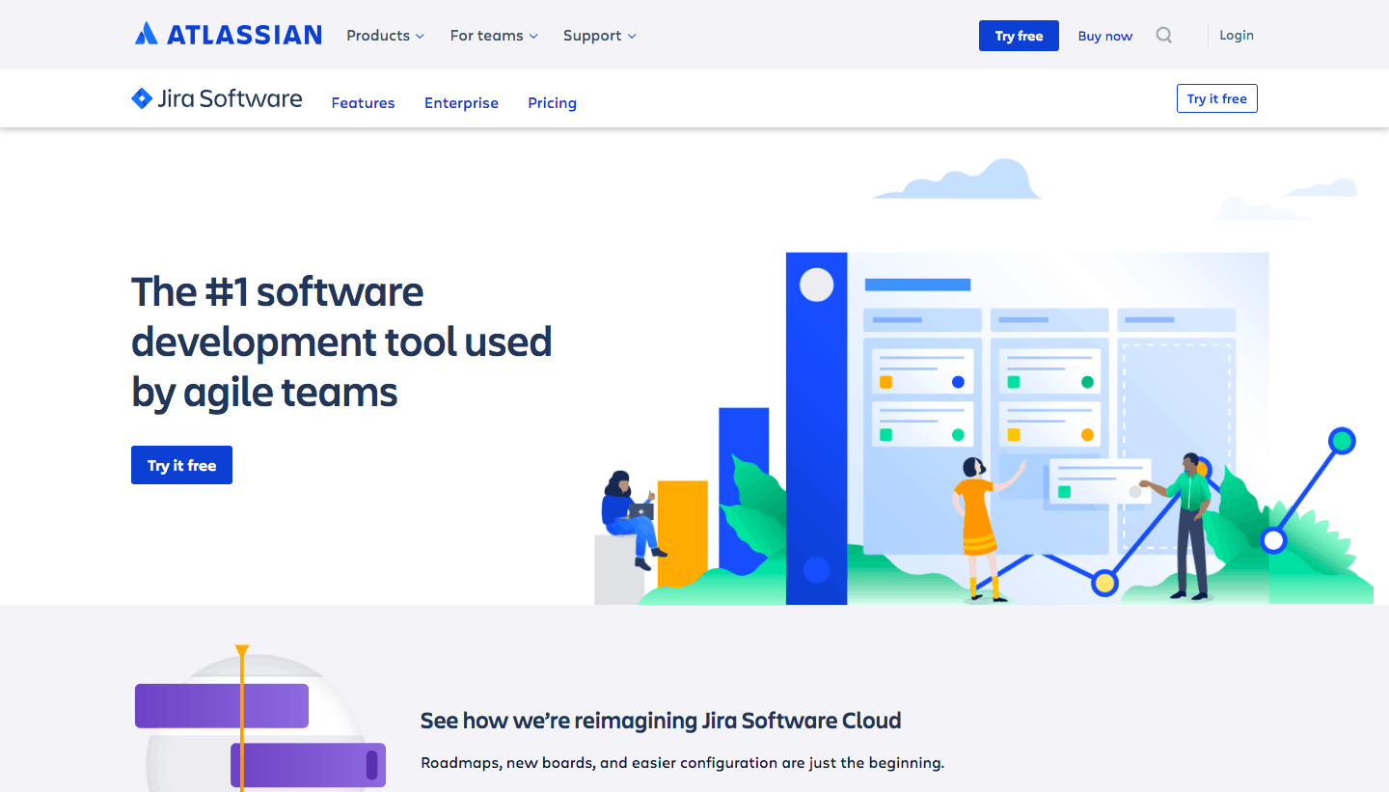1389x792 pixels.
Task: Click hero Try it free button
Action: click(181, 465)
